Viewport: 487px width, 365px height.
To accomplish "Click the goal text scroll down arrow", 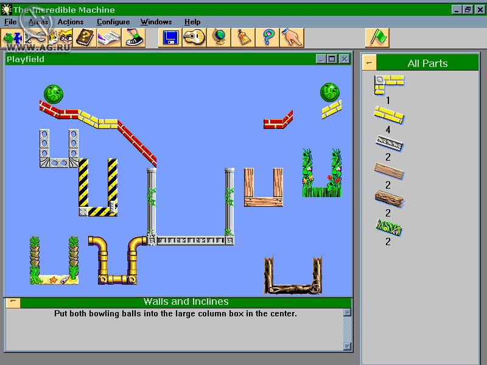I will tap(347, 346).
